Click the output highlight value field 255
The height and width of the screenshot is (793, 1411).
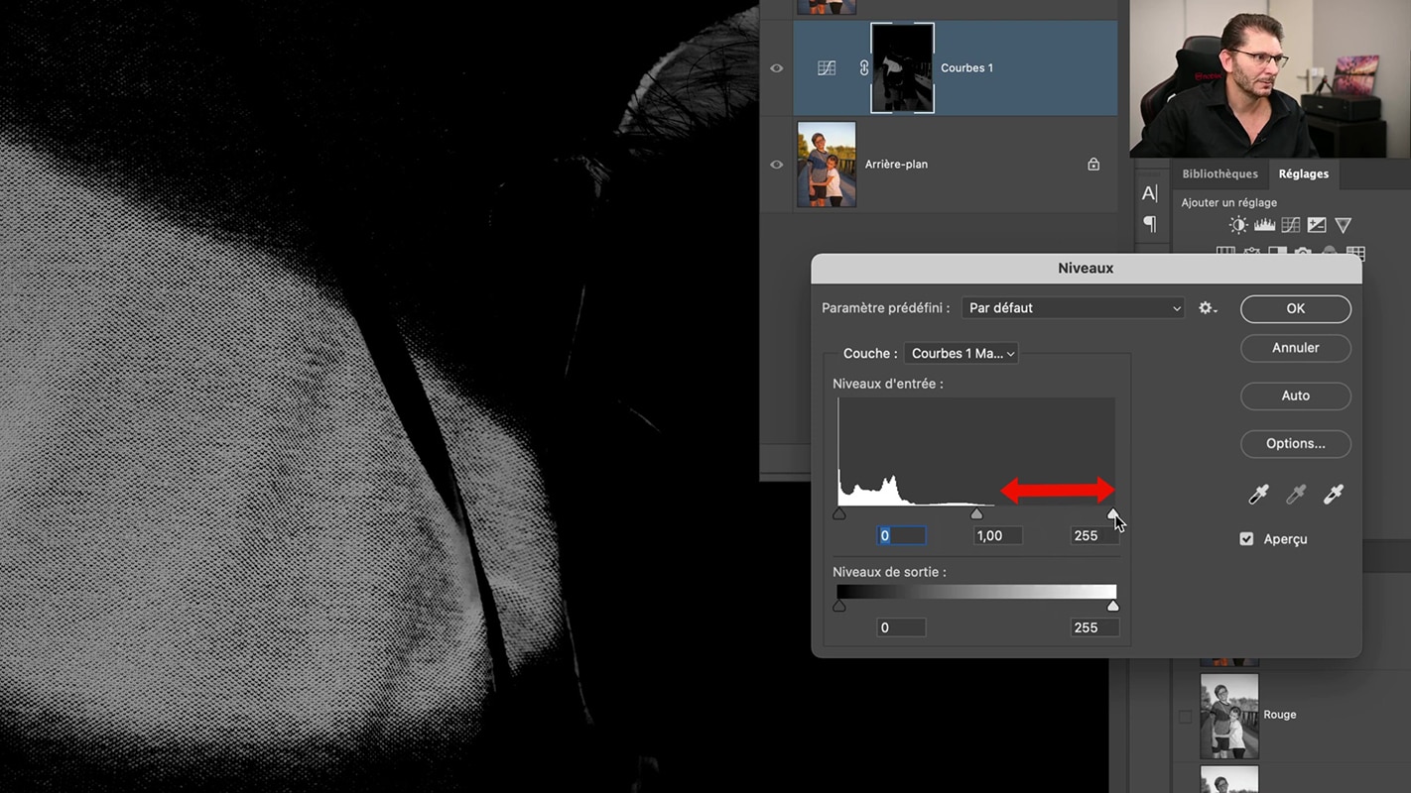(1094, 627)
